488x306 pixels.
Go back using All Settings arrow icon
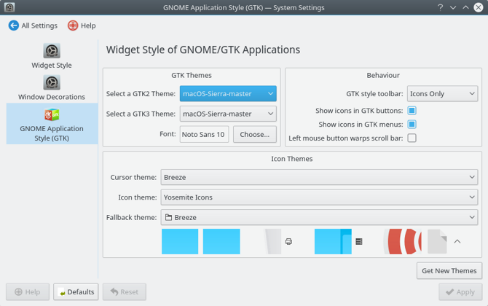click(13, 25)
